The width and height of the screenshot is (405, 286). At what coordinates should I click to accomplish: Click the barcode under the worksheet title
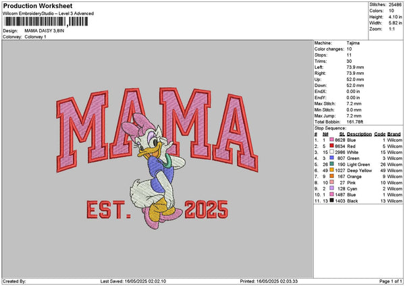point(46,22)
